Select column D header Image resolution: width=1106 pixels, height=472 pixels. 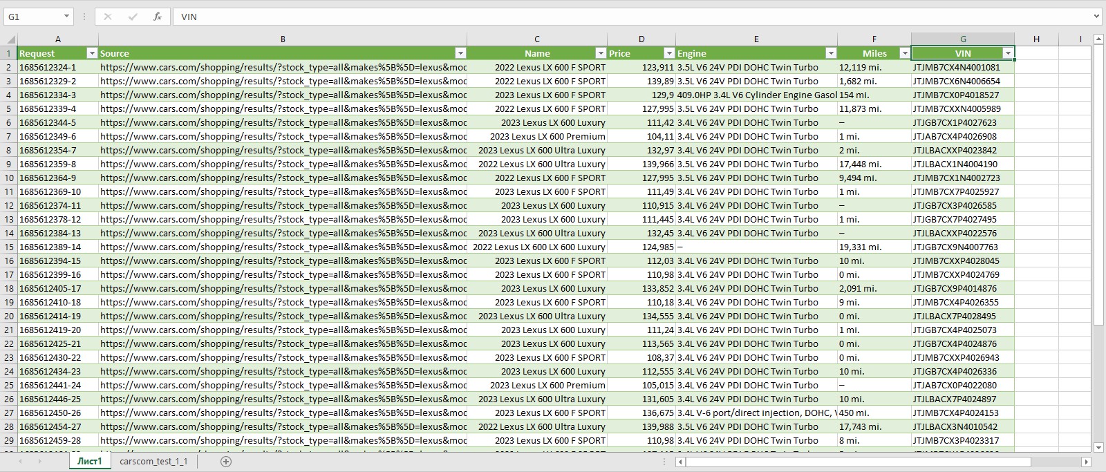coord(641,39)
